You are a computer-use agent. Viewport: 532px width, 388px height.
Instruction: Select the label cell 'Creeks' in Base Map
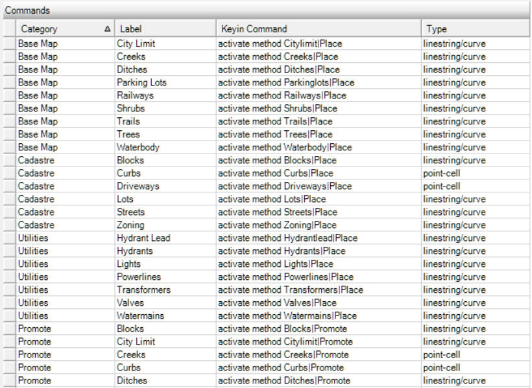[x=165, y=56]
